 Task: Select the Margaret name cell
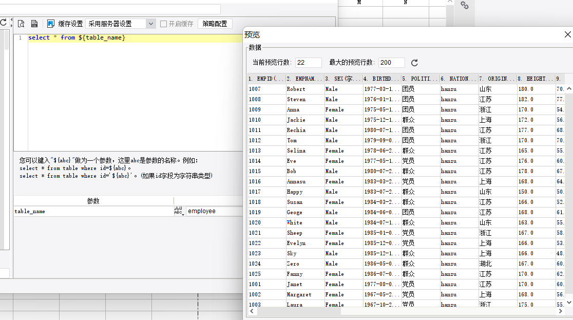pos(305,294)
